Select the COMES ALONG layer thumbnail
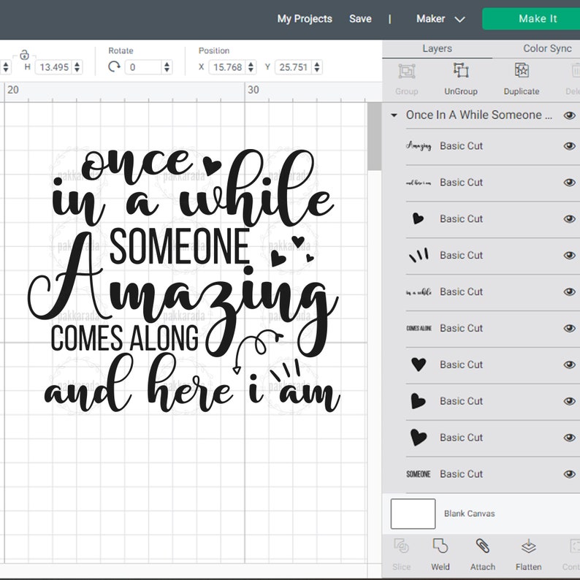The width and height of the screenshot is (580, 580). tap(419, 328)
